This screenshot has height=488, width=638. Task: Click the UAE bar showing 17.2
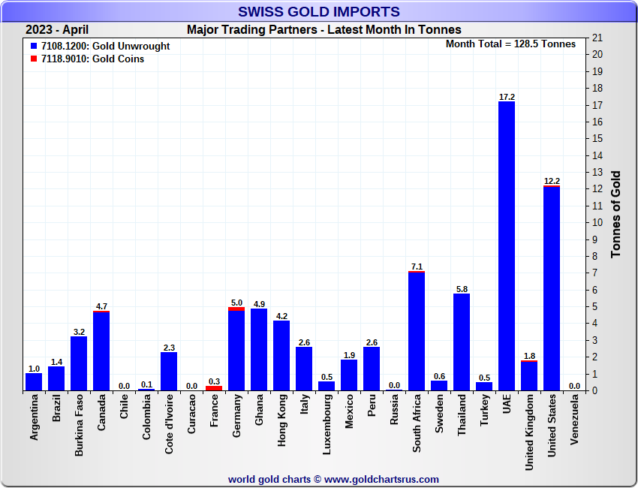(507, 246)
